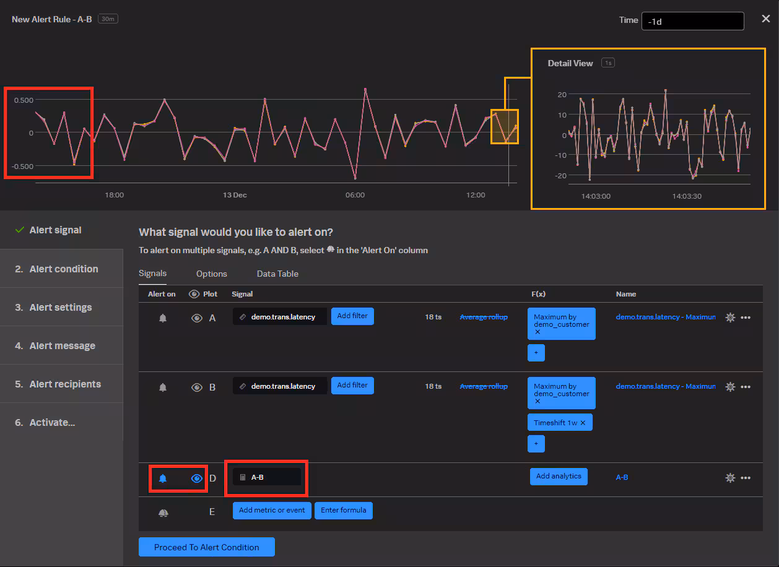The height and width of the screenshot is (567, 779).
Task: Toggle plot visibility for signal A
Action: [x=196, y=318]
